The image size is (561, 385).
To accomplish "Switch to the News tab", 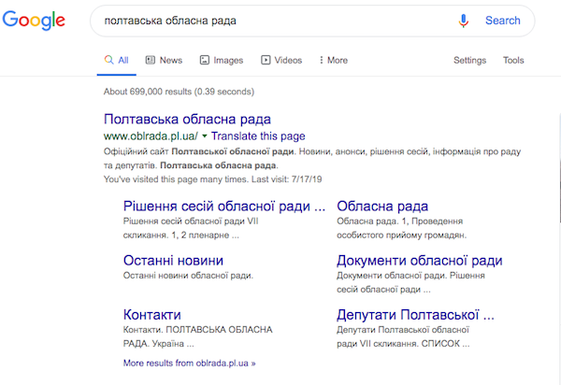I will [164, 61].
